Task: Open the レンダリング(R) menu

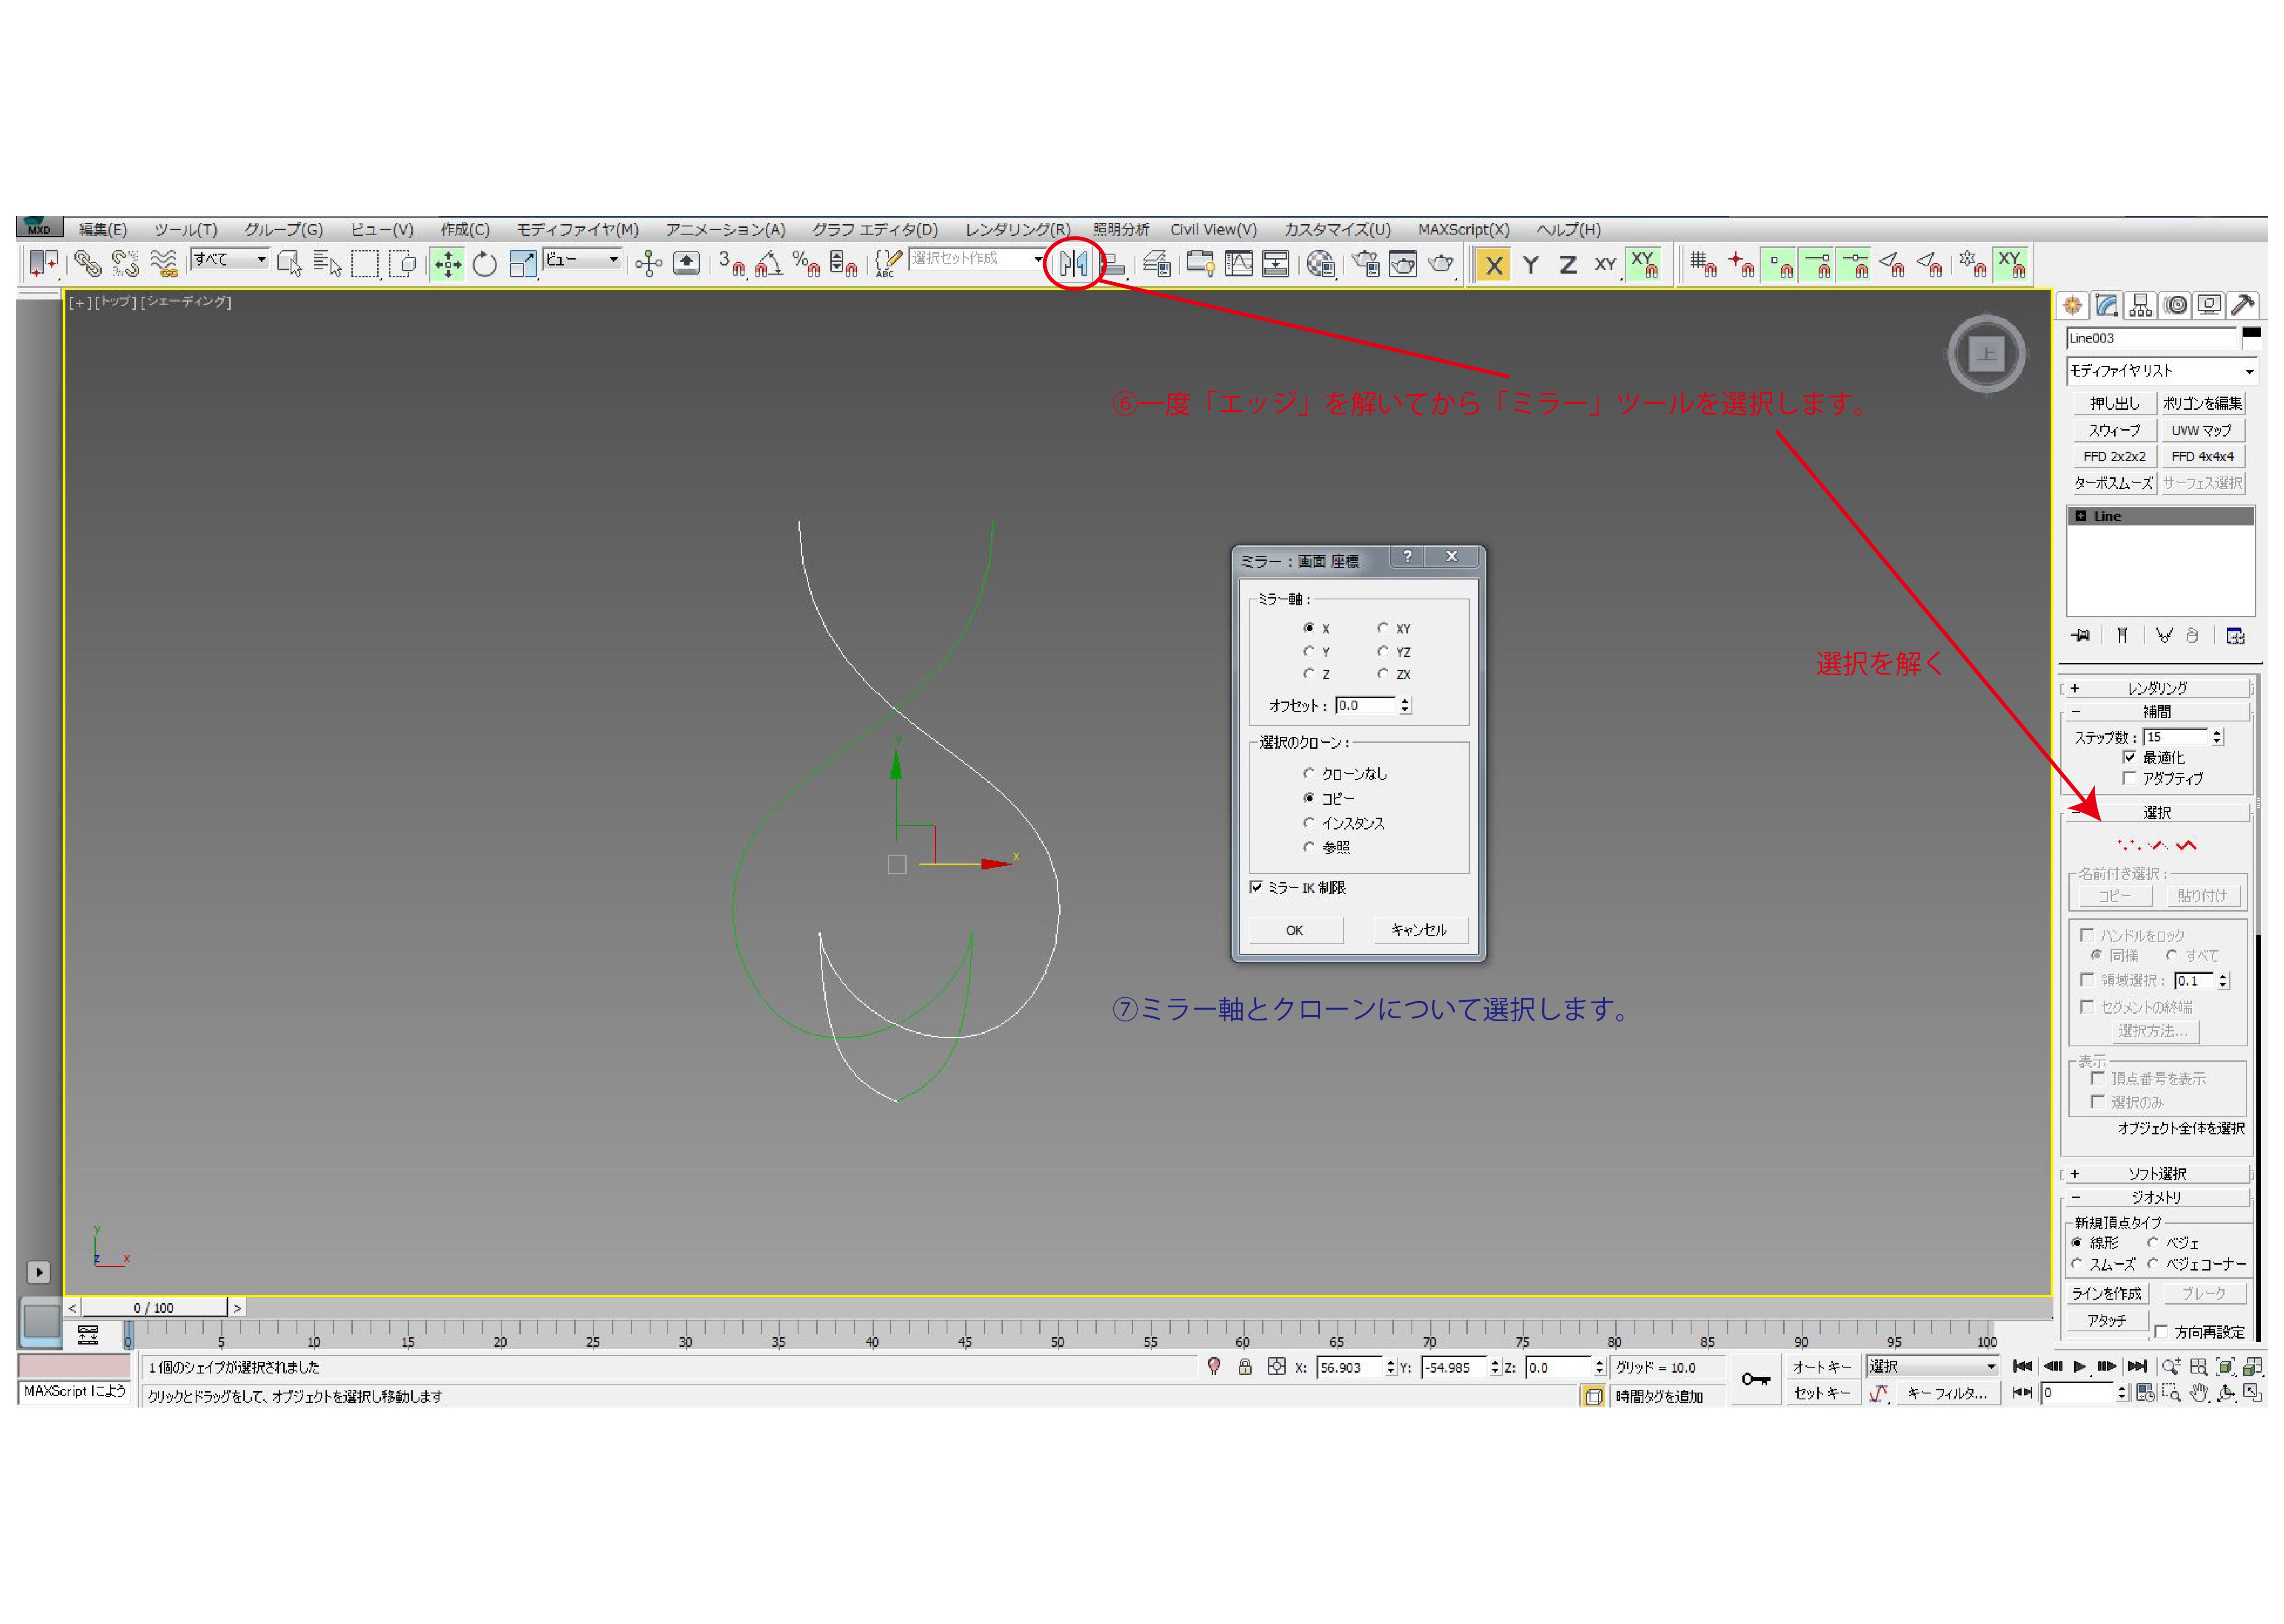Action: tap(1016, 230)
